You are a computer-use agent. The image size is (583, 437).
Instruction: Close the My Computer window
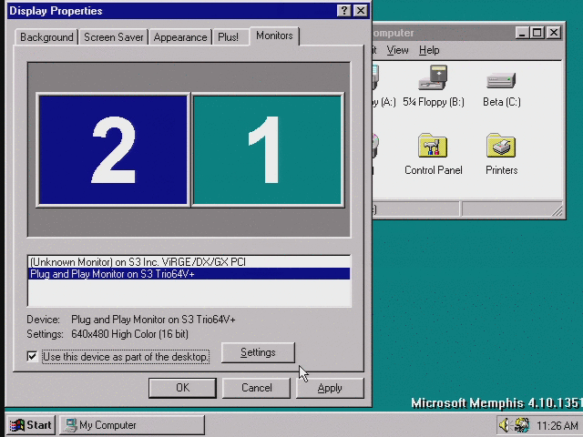554,33
